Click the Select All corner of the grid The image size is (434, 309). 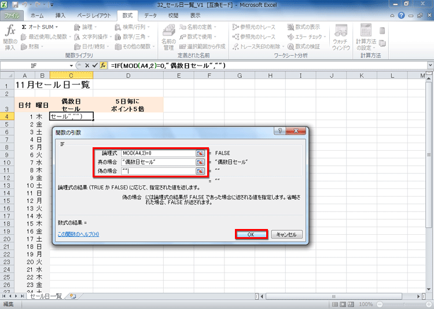click(x=7, y=75)
